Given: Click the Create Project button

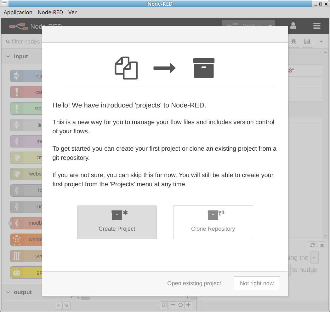Looking at the screenshot, I should click(x=117, y=222).
